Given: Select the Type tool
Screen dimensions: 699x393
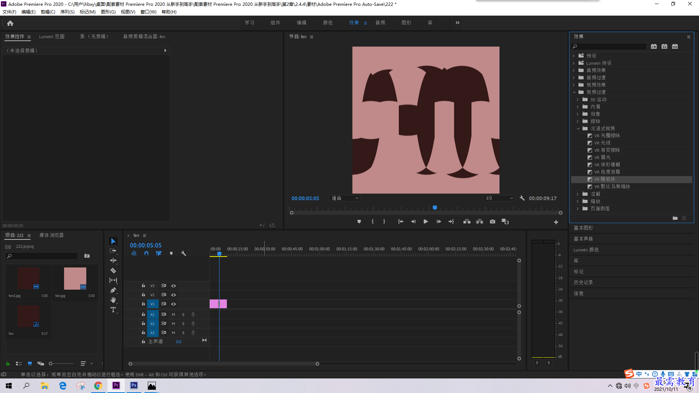Looking at the screenshot, I should (113, 310).
